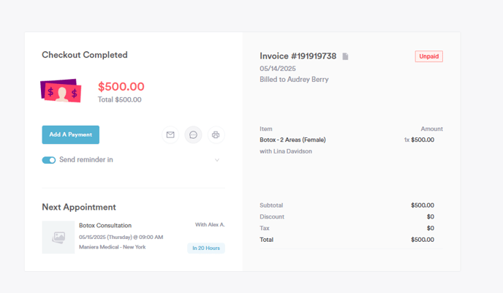This screenshot has height=293, width=503.
Task: Select Invoice #191919738 heading
Action: coord(298,56)
